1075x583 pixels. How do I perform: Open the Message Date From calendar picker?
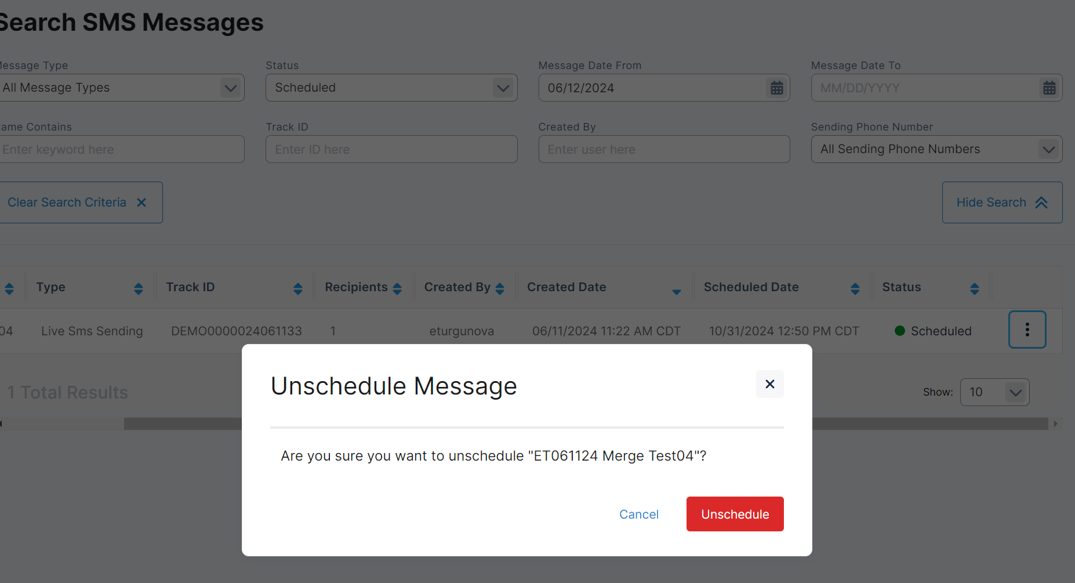tap(776, 88)
